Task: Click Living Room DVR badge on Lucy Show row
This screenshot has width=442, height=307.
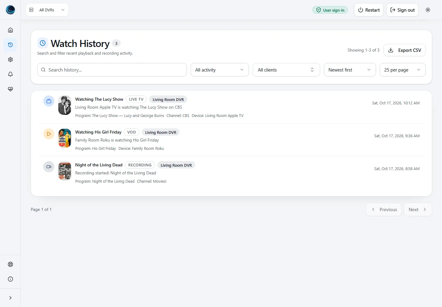Action: point(168,99)
